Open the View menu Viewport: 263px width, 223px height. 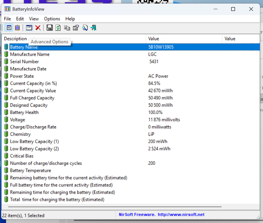point(34,19)
